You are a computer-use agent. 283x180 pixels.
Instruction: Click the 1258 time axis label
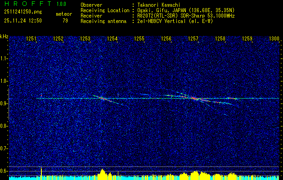220,39
